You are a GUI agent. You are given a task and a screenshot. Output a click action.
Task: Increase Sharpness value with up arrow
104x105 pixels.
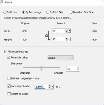pos(78,68)
